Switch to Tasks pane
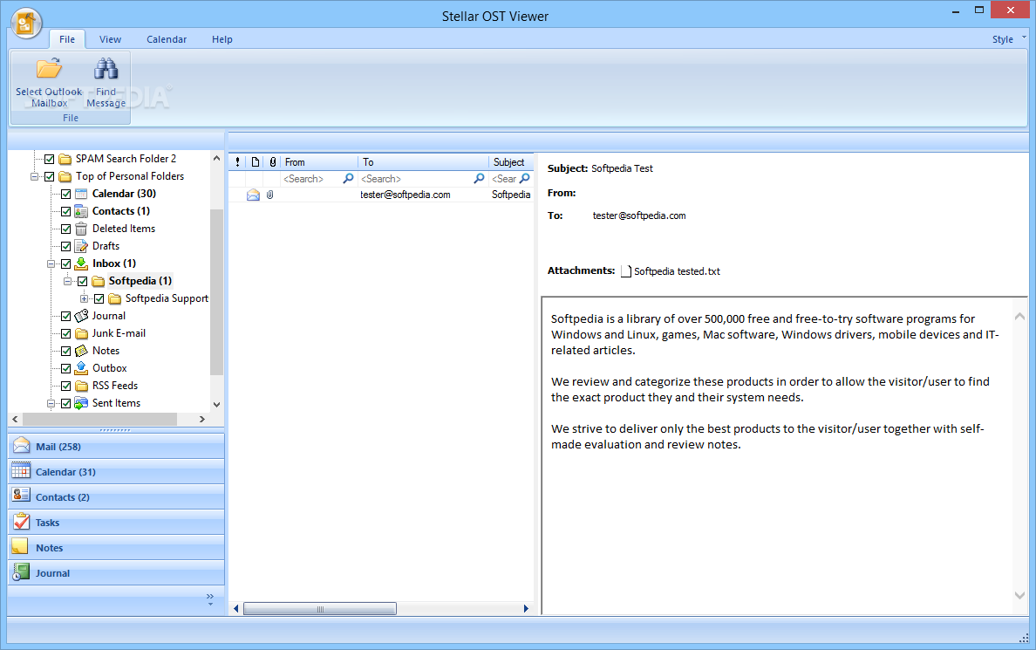 (116, 523)
